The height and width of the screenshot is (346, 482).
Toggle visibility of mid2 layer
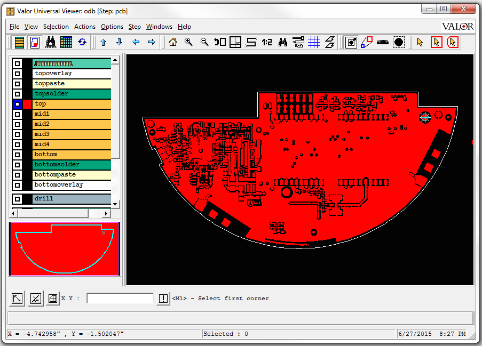pyautogui.click(x=17, y=124)
